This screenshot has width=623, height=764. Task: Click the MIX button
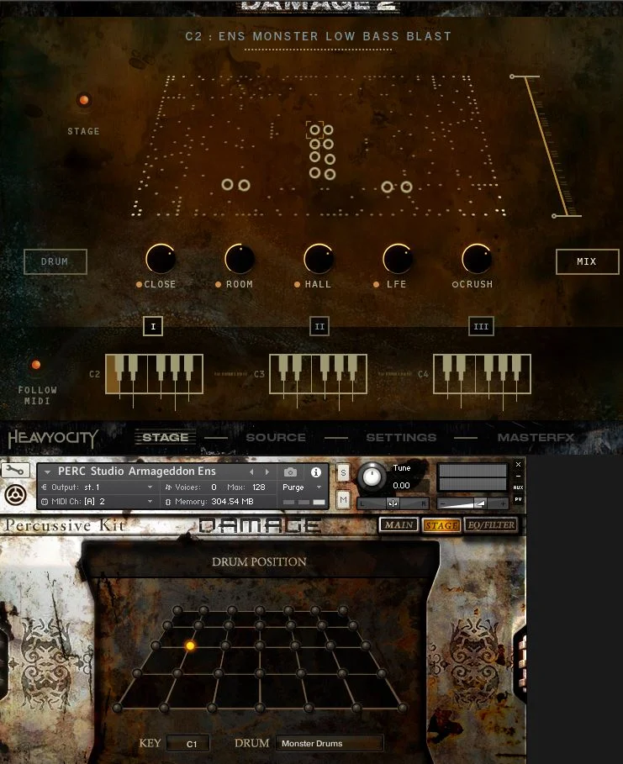point(587,261)
